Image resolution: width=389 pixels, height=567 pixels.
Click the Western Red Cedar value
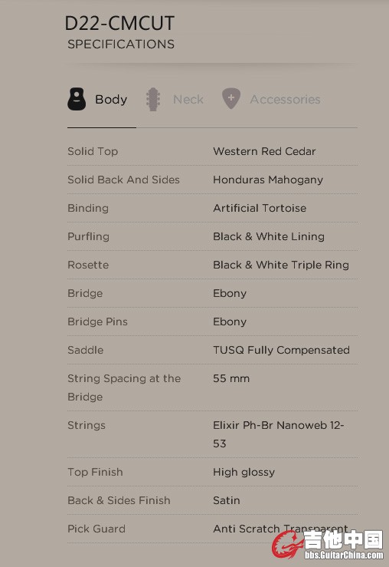pyautogui.click(x=264, y=151)
